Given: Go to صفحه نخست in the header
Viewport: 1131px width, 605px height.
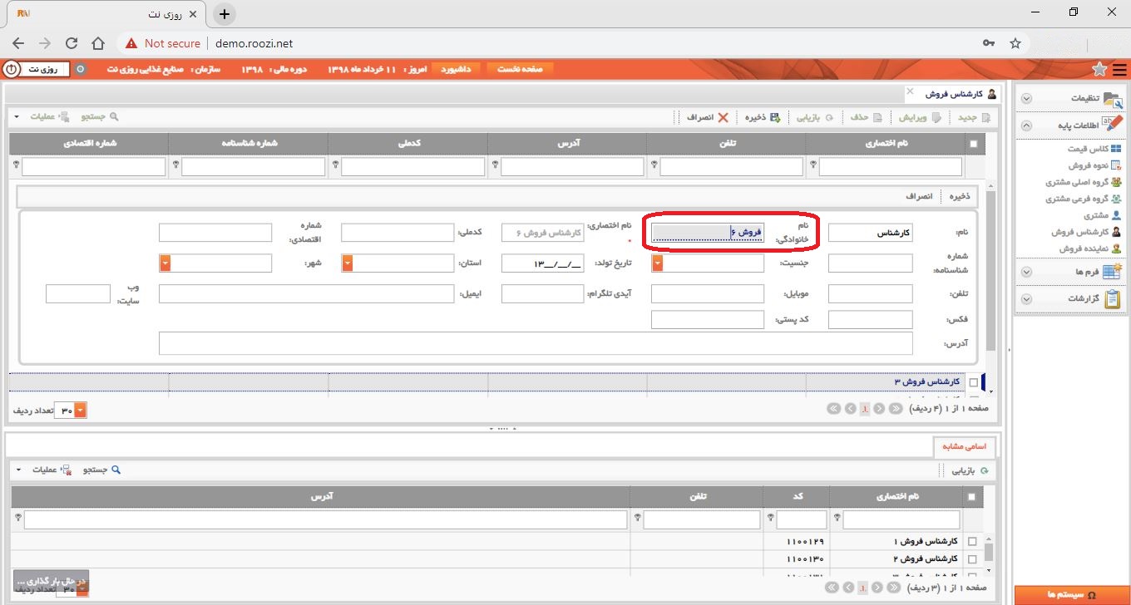Looking at the screenshot, I should 520,69.
